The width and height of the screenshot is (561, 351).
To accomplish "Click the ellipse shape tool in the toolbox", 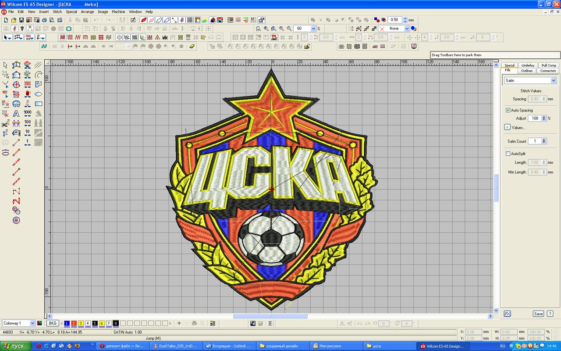I will coord(38,94).
